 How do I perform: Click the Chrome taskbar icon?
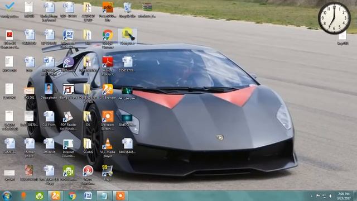click(x=72, y=196)
